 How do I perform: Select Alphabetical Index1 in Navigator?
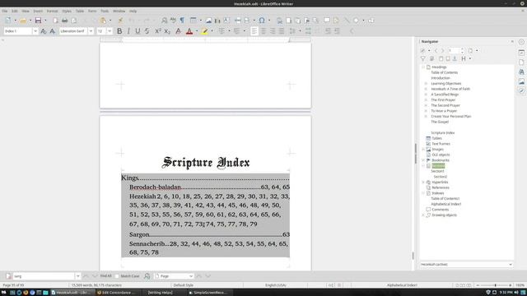click(x=446, y=204)
